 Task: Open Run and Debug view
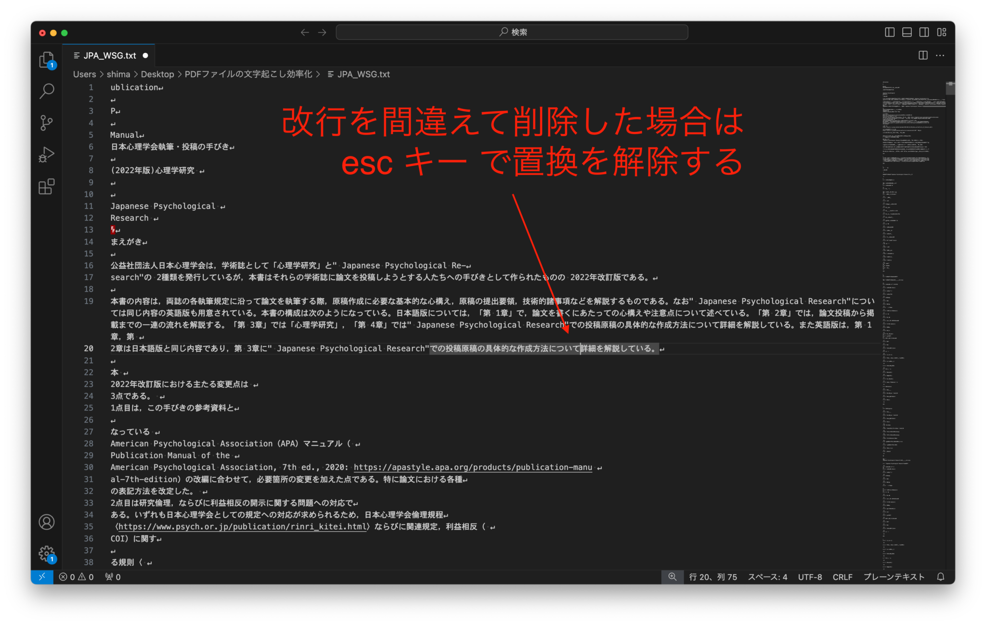click(x=47, y=154)
